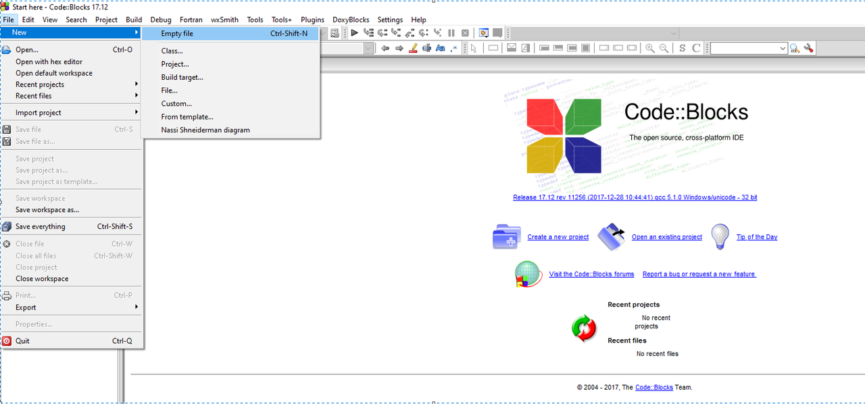
Task: Click the globe icon beside forums link
Action: click(x=528, y=274)
